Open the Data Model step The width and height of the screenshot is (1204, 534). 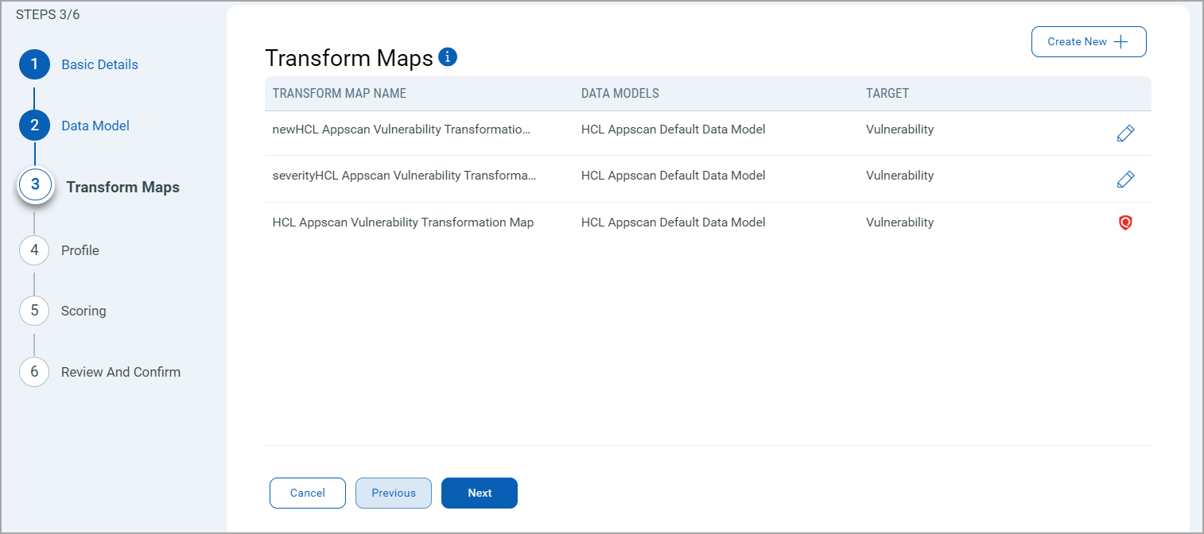tap(95, 126)
